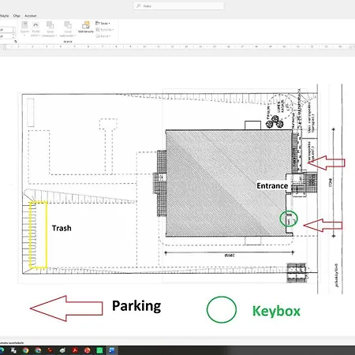Viewport: 355px width, 355px height.
Task: Switch to the Näytä tab
Action: [4, 16]
